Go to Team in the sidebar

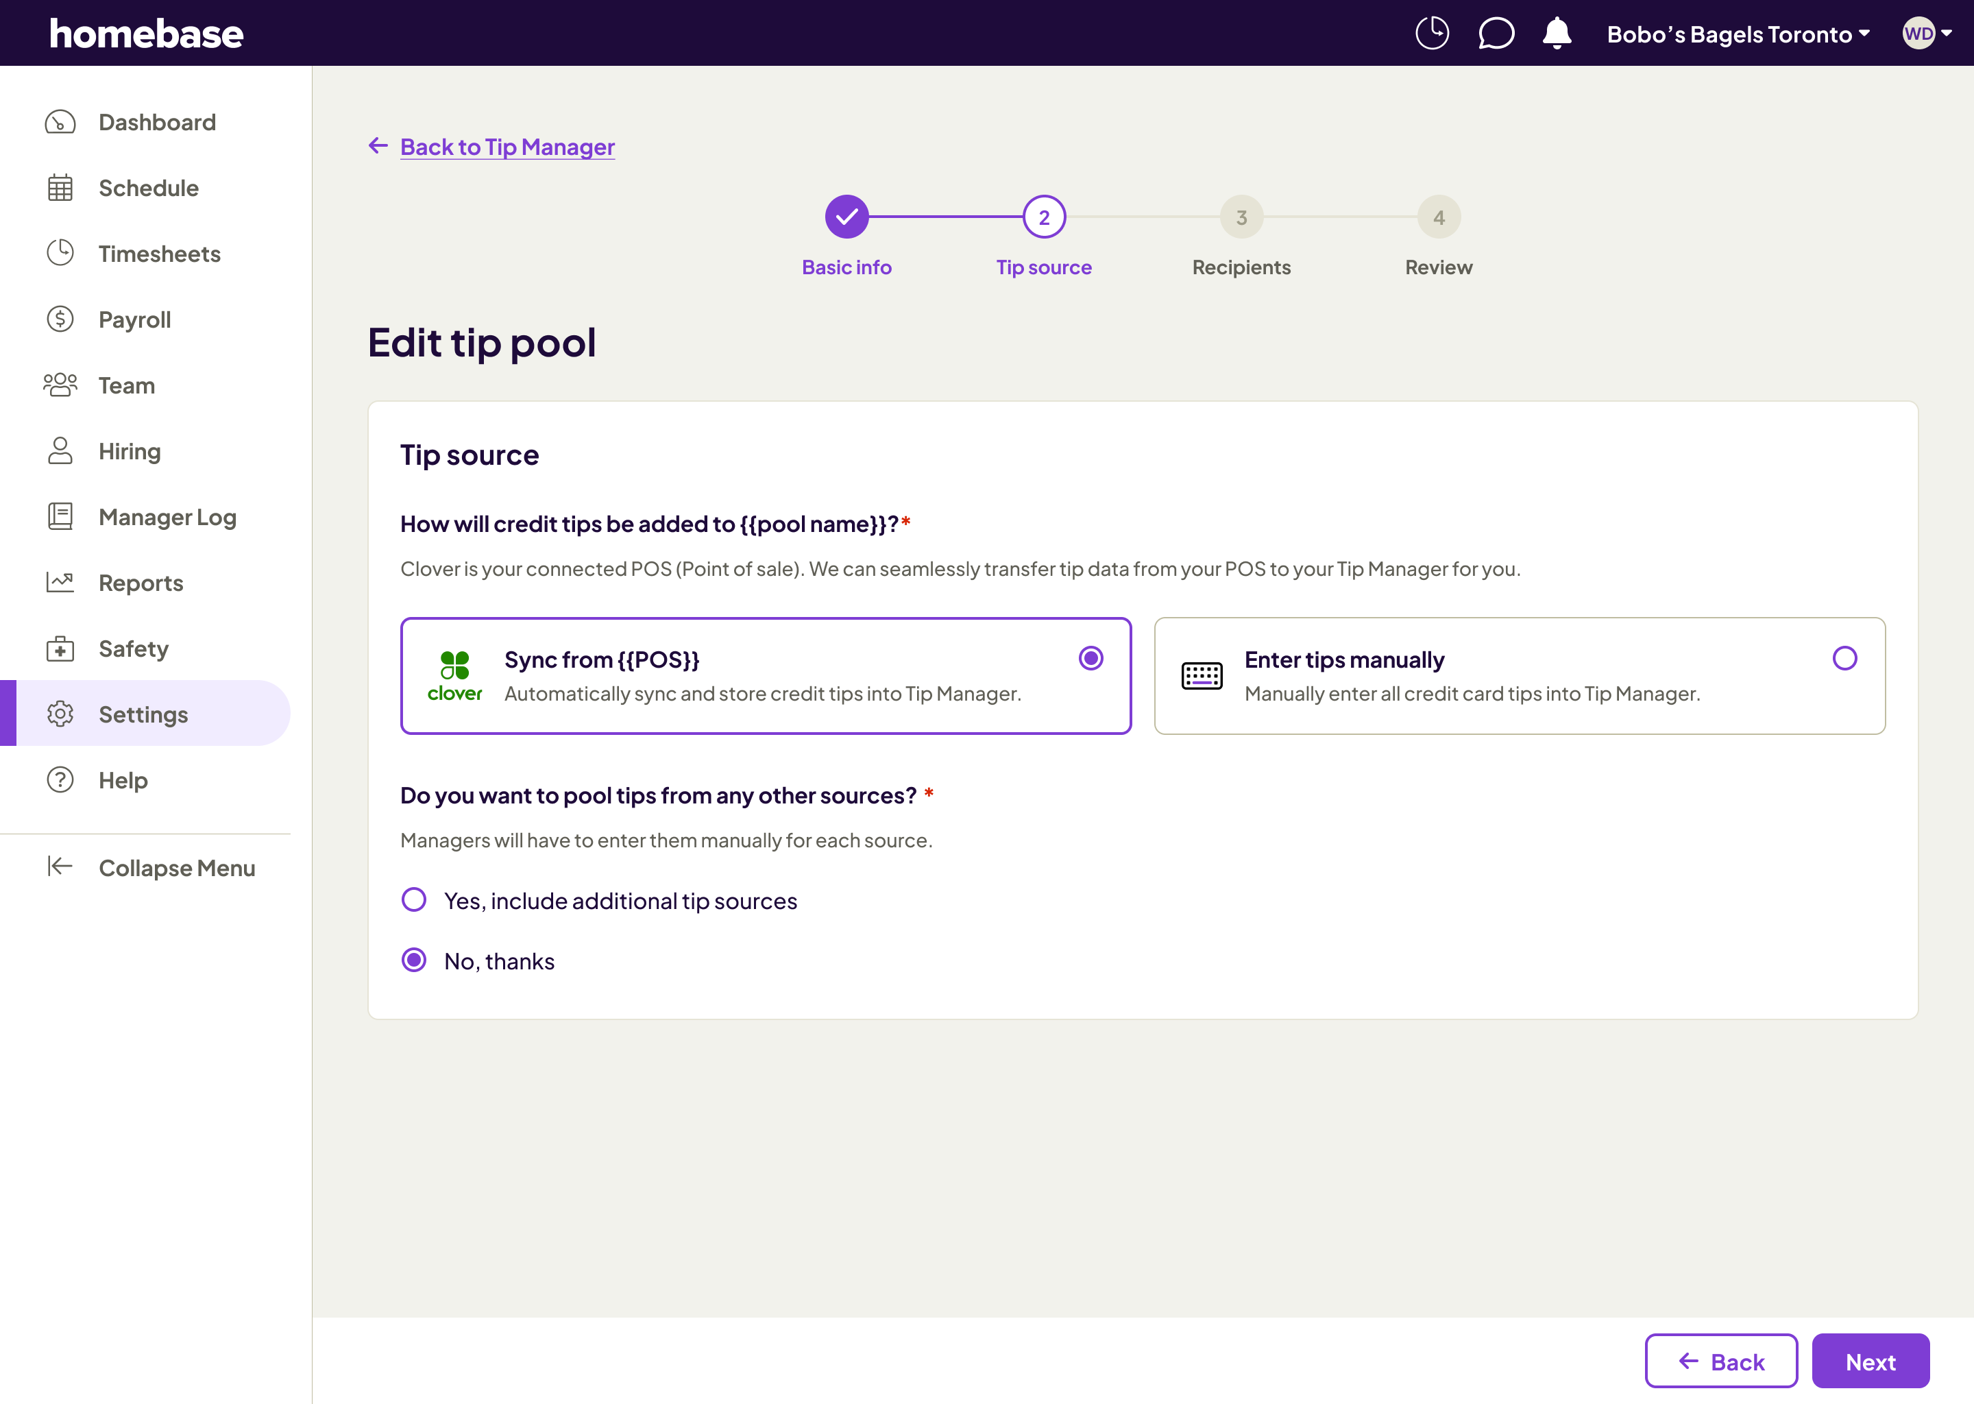click(x=126, y=385)
